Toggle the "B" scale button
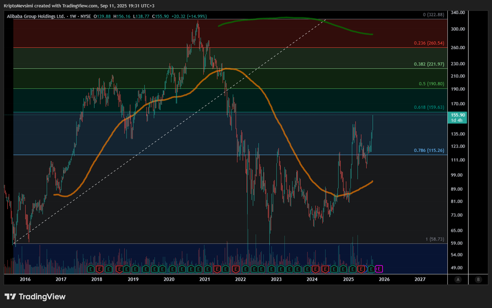492x308 pixels. coord(478,279)
